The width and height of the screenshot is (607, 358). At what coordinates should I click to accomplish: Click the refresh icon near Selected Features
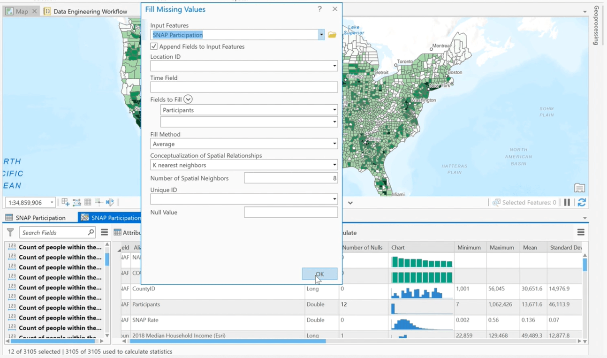582,202
